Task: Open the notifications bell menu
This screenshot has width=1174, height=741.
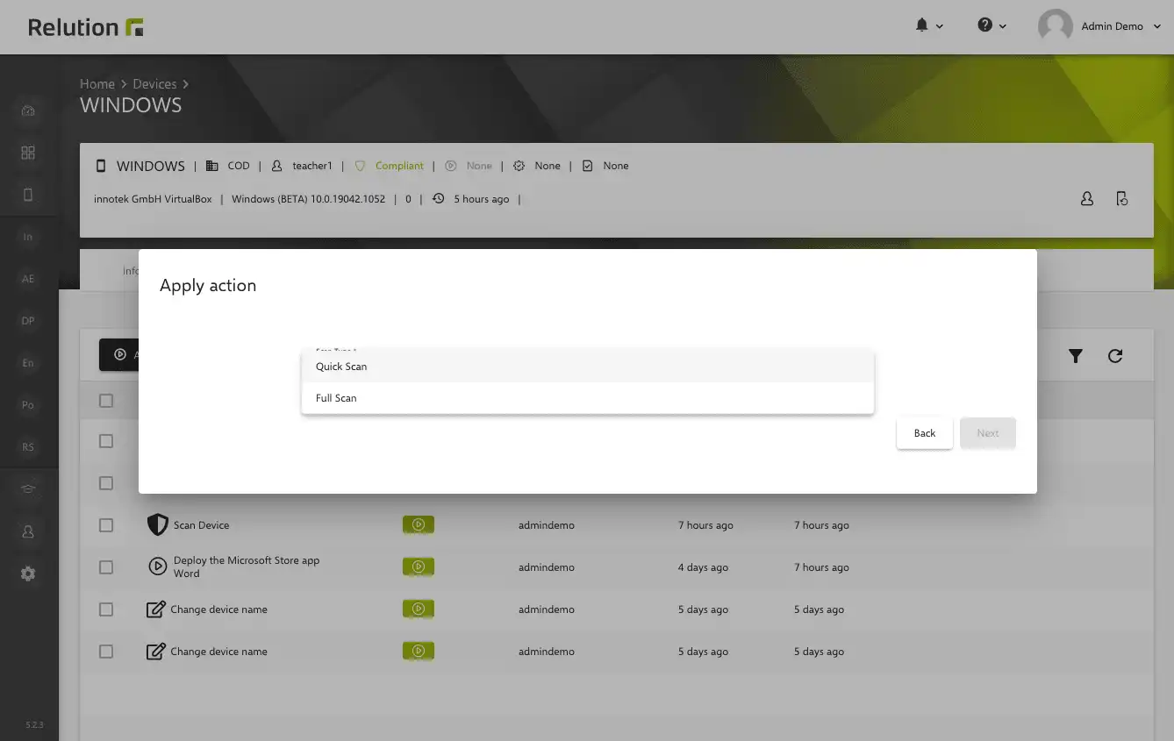Action: click(928, 25)
